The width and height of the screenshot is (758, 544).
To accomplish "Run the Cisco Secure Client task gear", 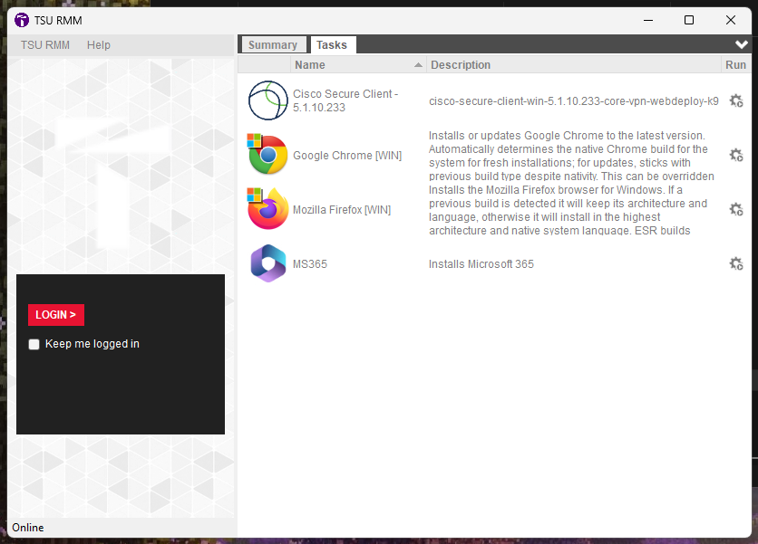I will 735,100.
